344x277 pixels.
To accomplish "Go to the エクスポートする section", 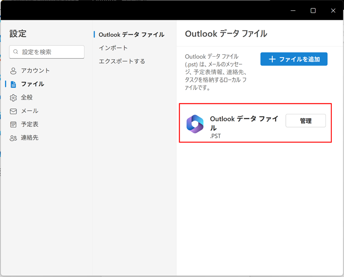I will (x=122, y=62).
